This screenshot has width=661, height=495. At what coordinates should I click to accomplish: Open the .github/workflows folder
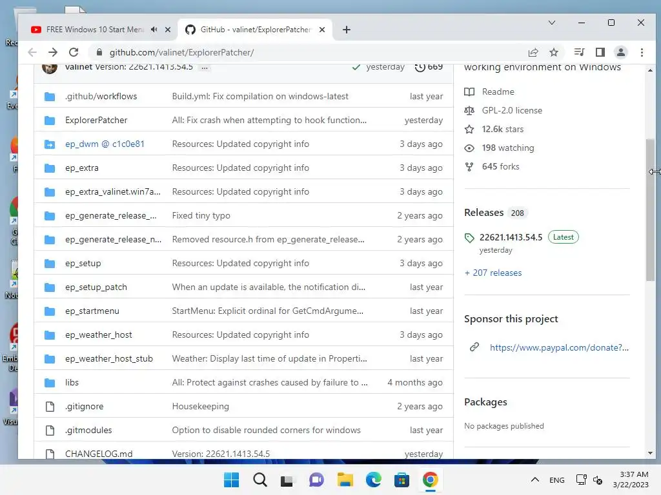101,97
